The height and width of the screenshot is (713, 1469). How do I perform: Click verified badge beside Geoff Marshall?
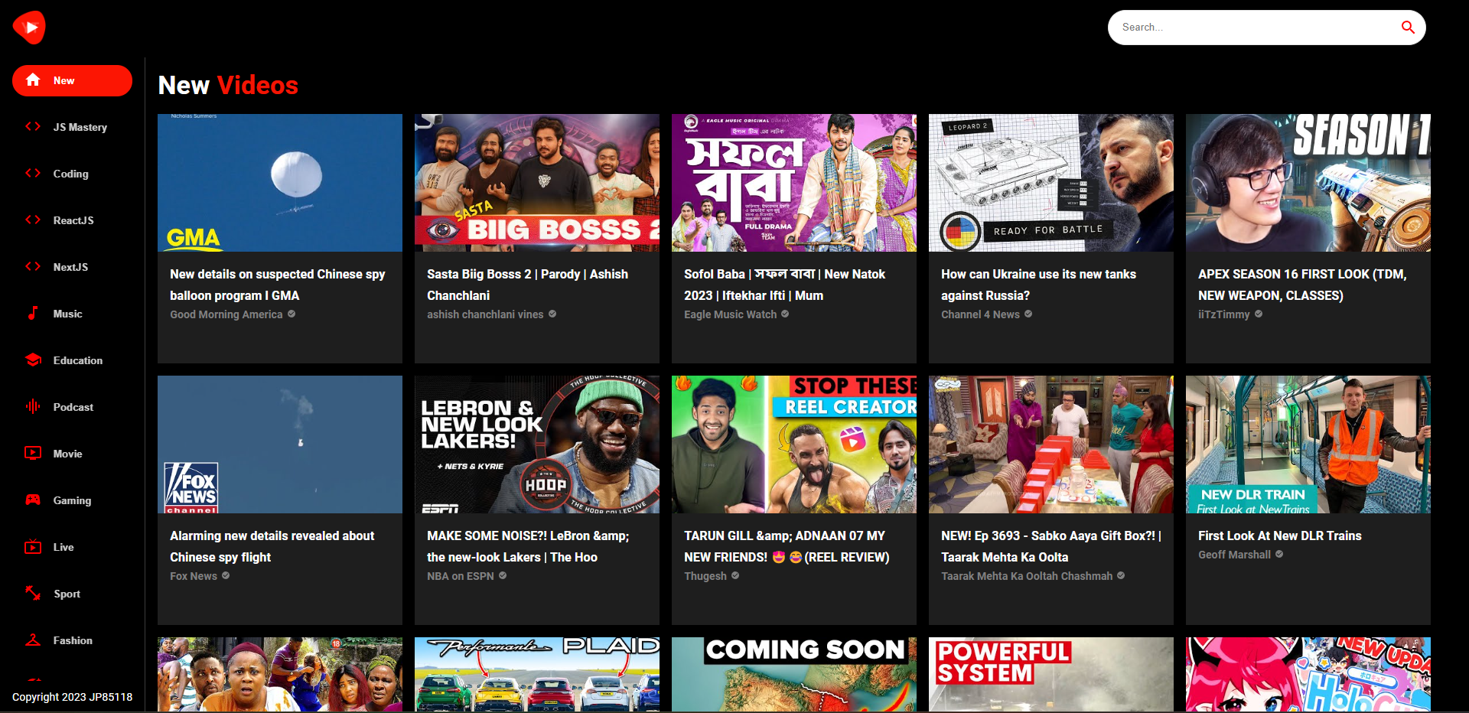[1279, 555]
